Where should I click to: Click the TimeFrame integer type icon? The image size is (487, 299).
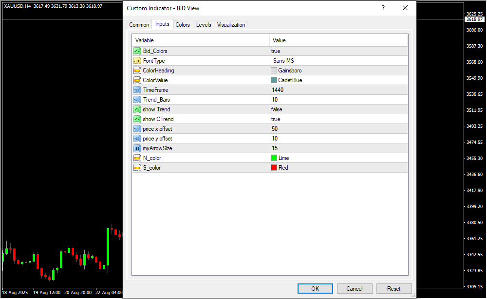click(x=137, y=90)
